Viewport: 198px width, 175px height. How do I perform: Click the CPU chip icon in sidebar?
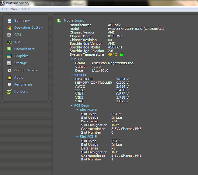point(9,35)
